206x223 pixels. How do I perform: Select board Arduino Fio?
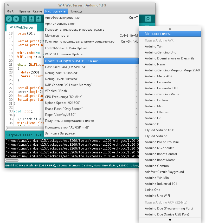click(170, 118)
